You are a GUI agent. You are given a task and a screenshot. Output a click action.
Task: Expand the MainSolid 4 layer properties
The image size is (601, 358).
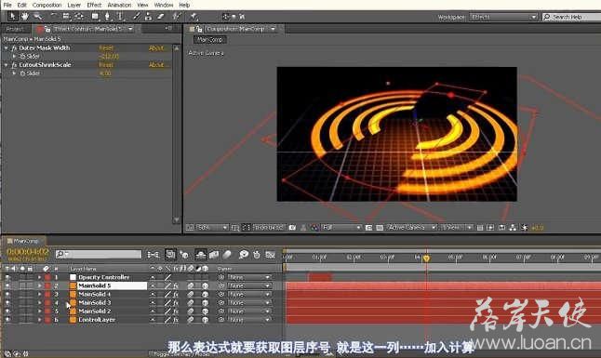point(39,295)
